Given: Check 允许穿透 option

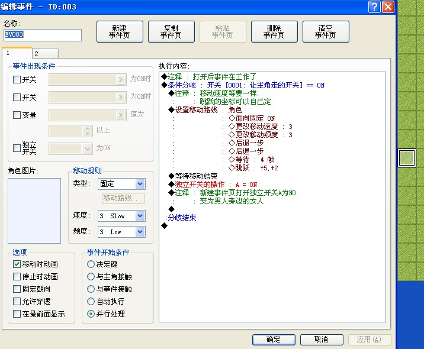Looking at the screenshot, I should pos(17,302).
